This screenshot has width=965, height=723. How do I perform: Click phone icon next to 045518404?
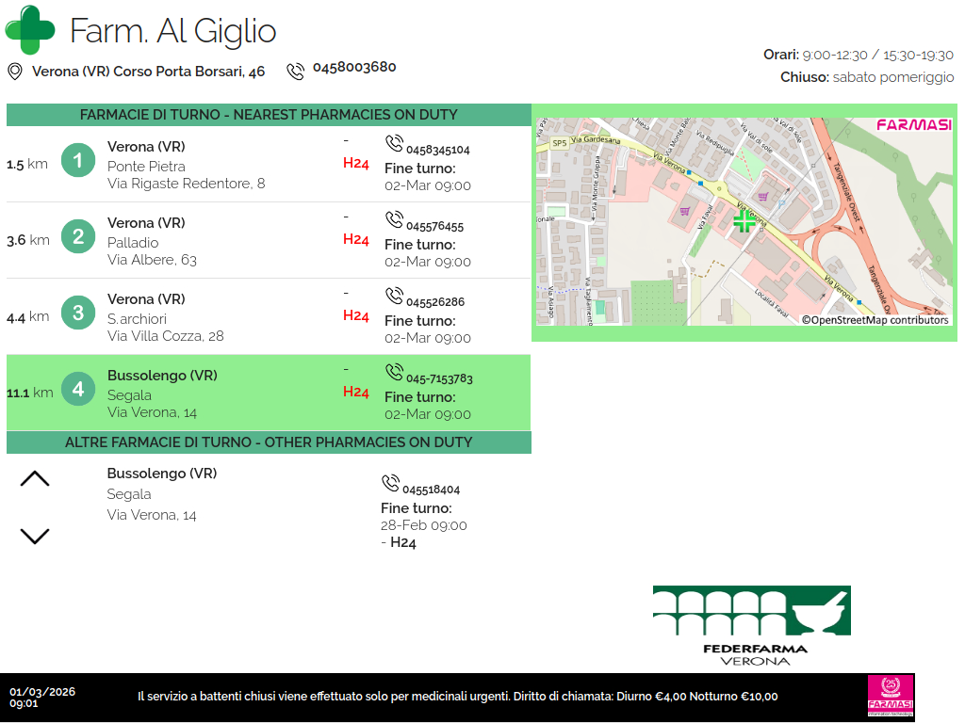point(390,484)
